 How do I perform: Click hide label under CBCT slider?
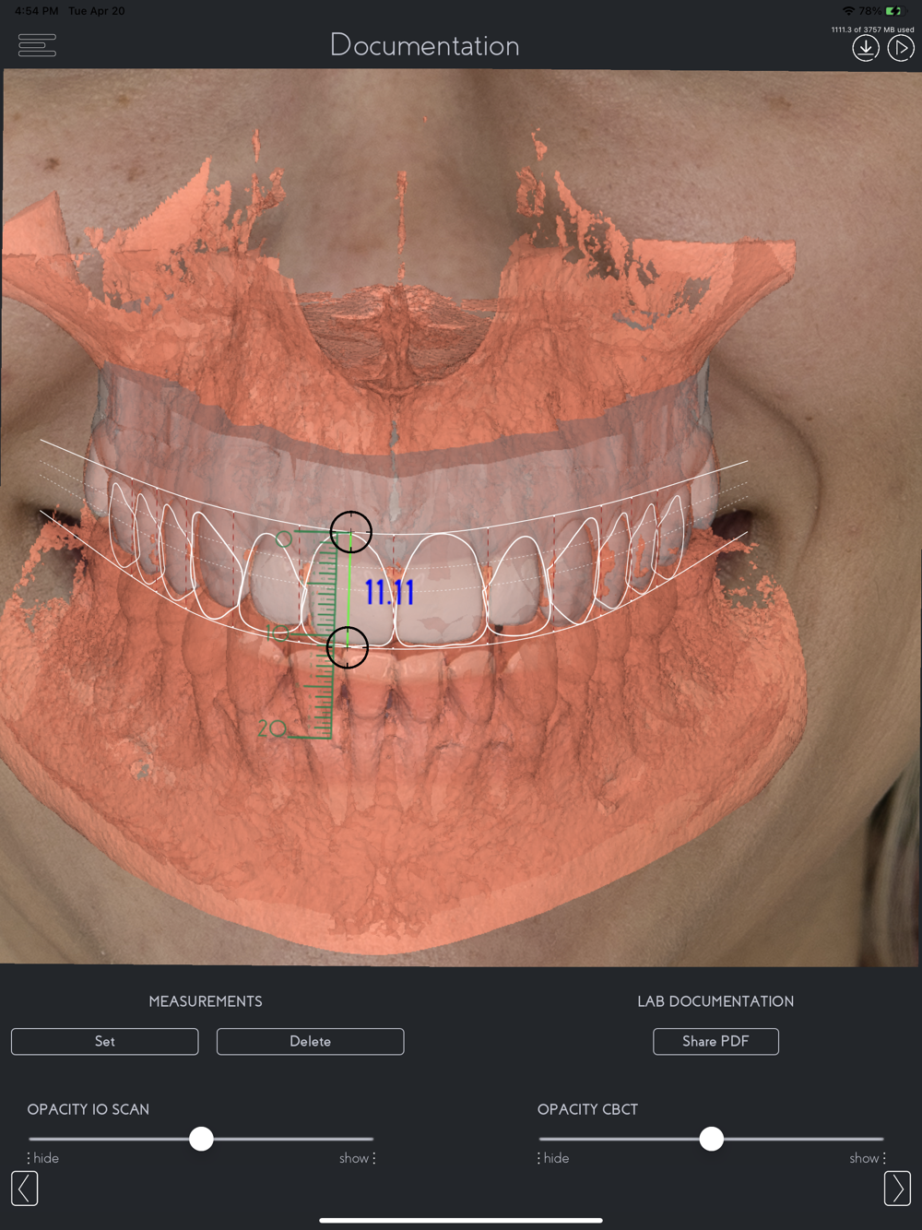tap(556, 1158)
